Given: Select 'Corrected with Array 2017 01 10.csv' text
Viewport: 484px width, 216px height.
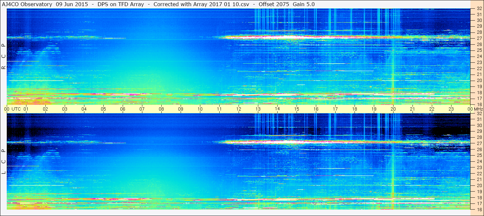Looking at the screenshot, I should [x=201, y=4].
